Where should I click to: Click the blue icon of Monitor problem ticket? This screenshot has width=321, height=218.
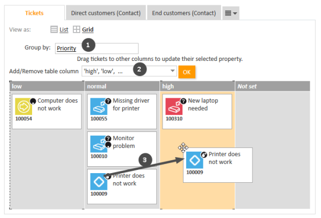(x=99, y=144)
